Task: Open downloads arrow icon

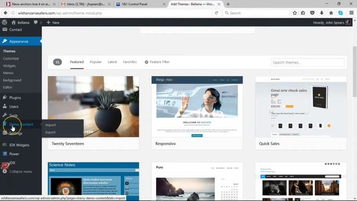Action: 321,13
